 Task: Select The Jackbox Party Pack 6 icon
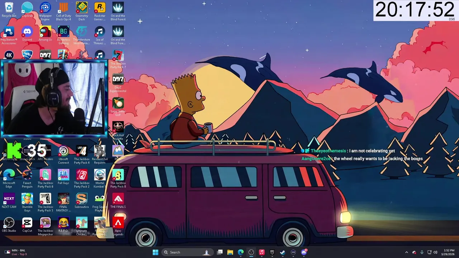pos(45,179)
